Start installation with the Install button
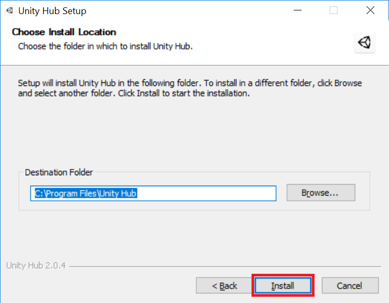389x303 pixels. (x=283, y=286)
